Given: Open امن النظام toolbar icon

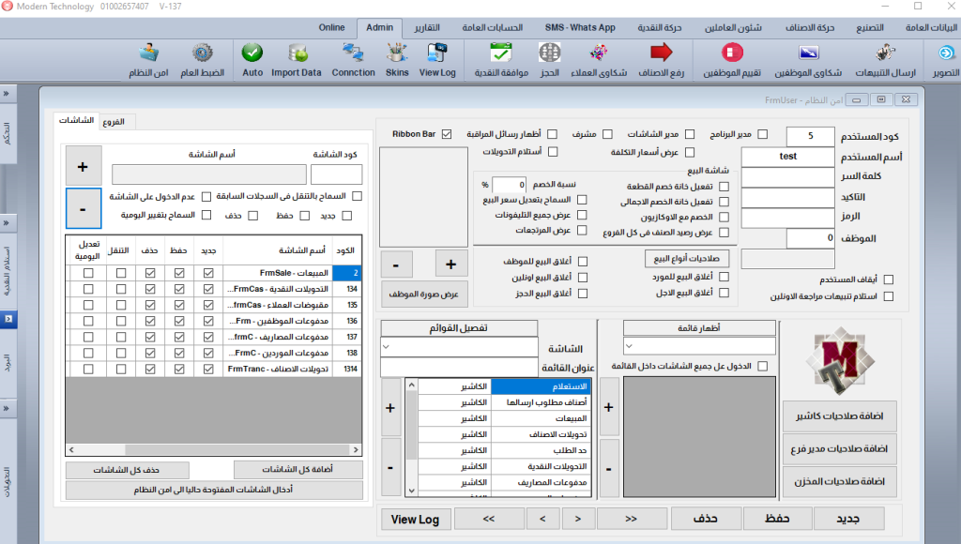Looking at the screenshot, I should [x=147, y=58].
